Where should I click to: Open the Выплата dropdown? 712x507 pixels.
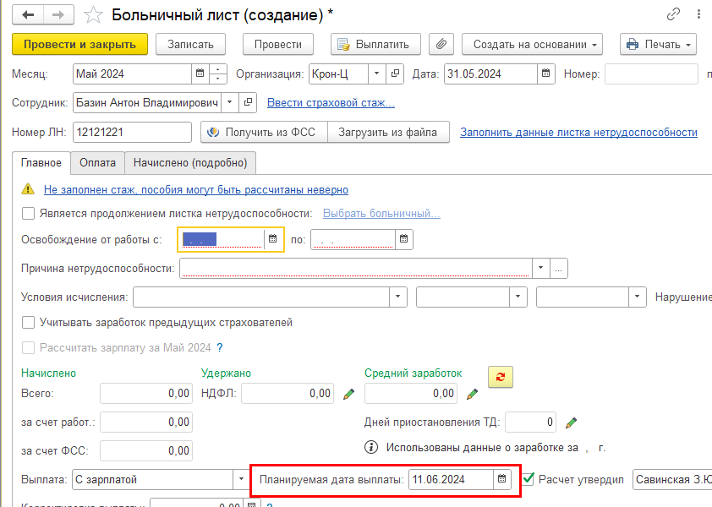click(x=239, y=479)
